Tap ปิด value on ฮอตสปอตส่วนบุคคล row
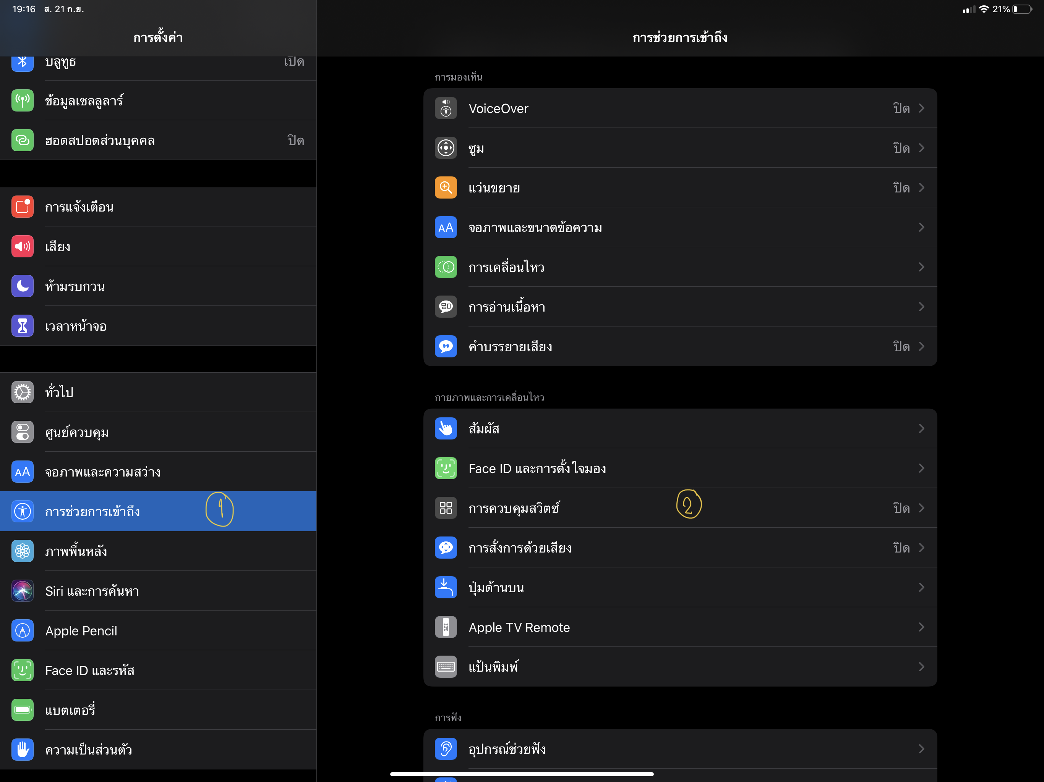This screenshot has height=782, width=1044. coord(296,140)
